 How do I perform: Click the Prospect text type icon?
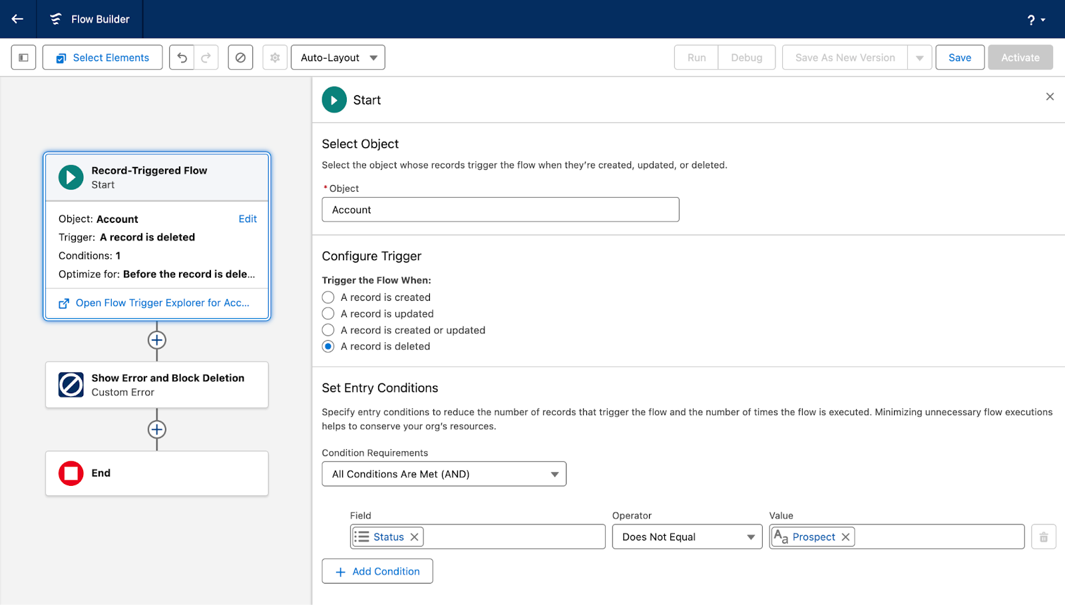(781, 536)
